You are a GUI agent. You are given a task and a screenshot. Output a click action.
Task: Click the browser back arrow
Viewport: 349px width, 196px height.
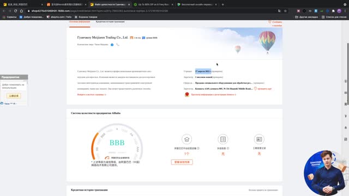click(4, 11)
